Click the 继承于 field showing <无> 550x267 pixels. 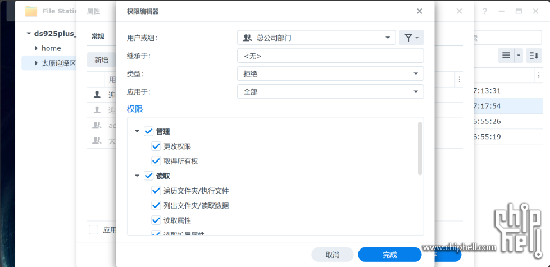(x=330, y=56)
